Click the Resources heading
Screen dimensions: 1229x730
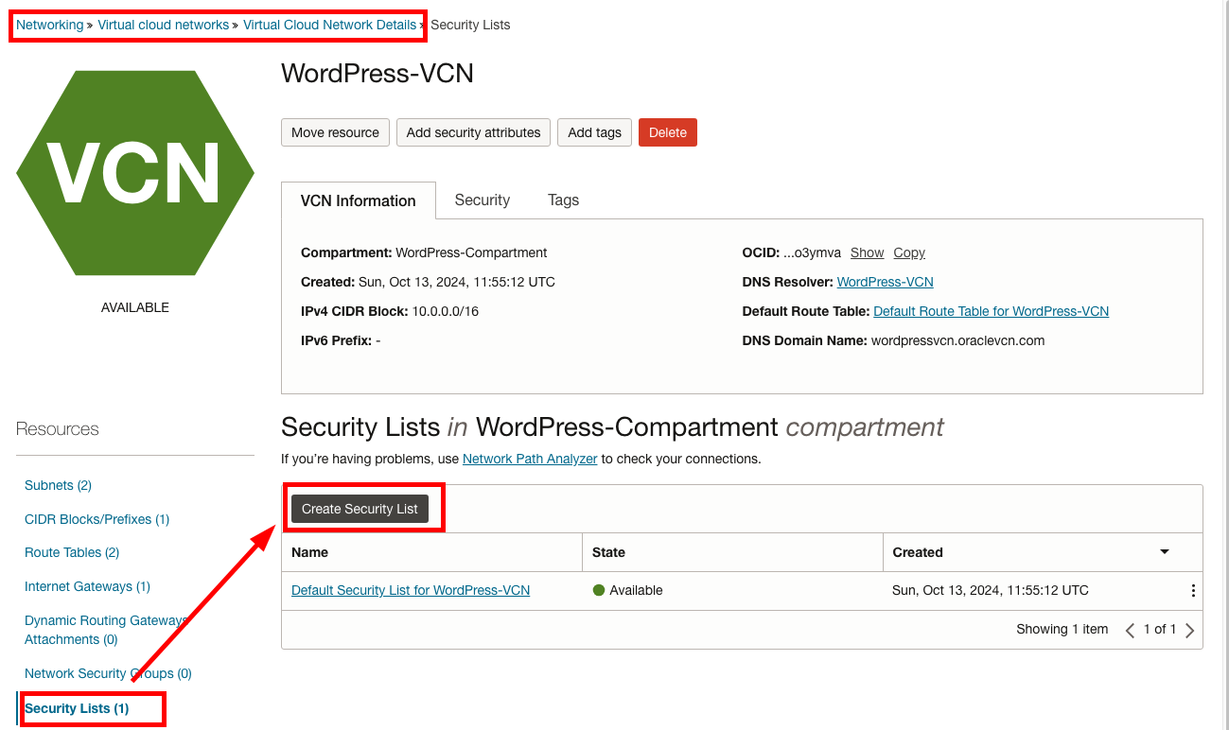pos(58,429)
